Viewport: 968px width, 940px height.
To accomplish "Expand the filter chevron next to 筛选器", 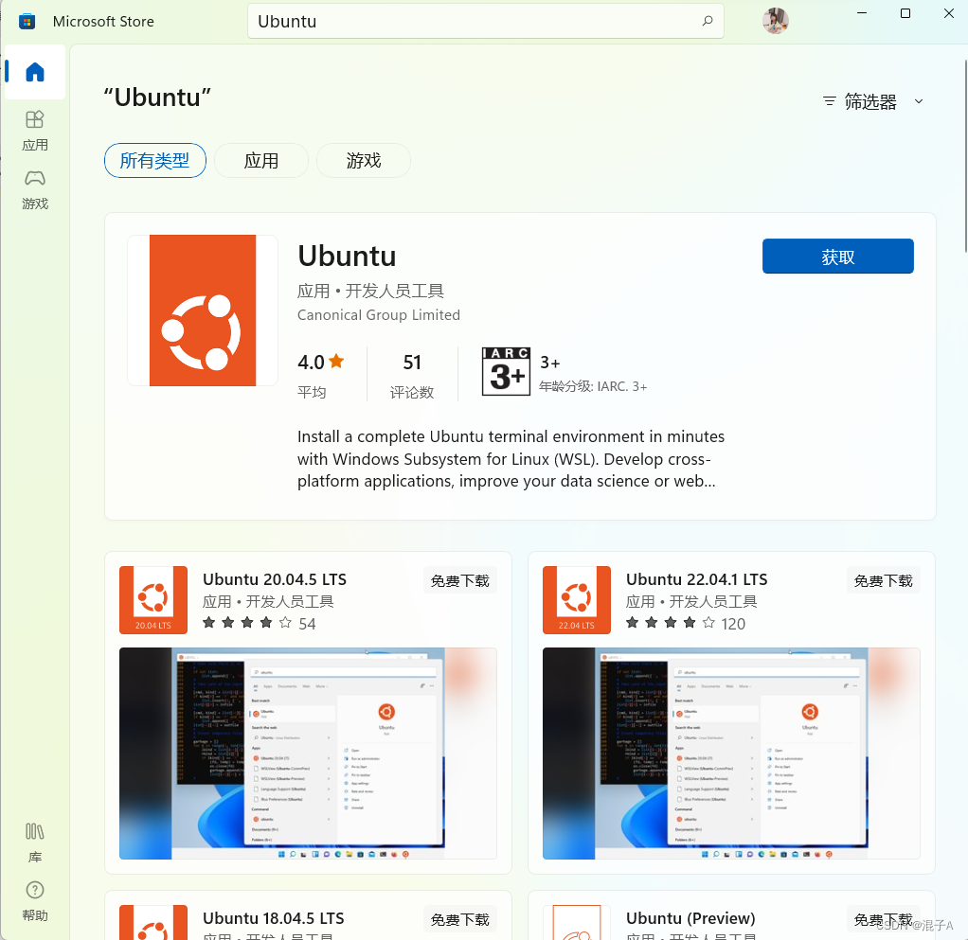I will point(917,100).
